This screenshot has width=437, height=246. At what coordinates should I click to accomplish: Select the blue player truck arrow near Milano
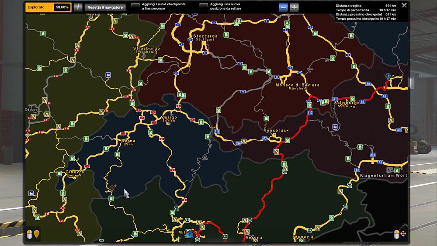click(189, 235)
